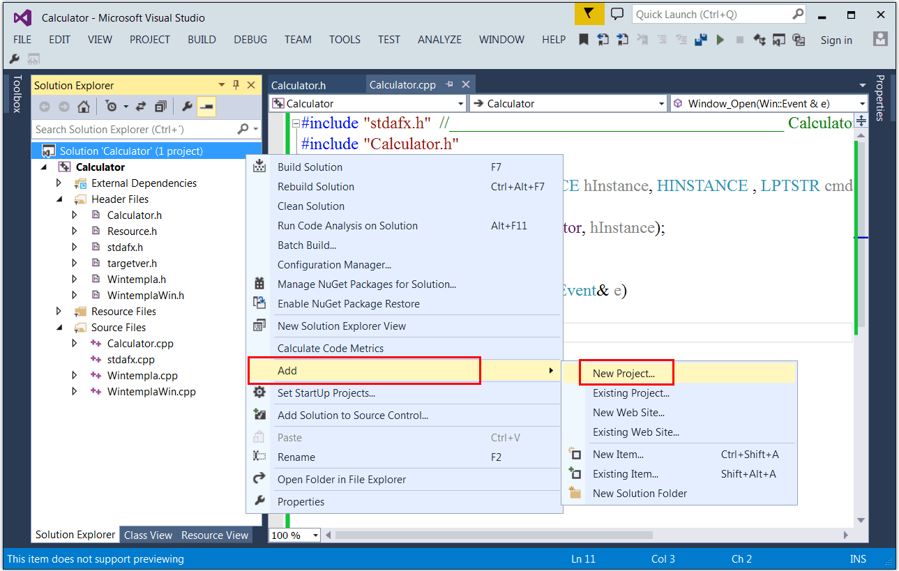The width and height of the screenshot is (899, 571).
Task: Expand the Calculator.h tree node
Action: click(75, 215)
